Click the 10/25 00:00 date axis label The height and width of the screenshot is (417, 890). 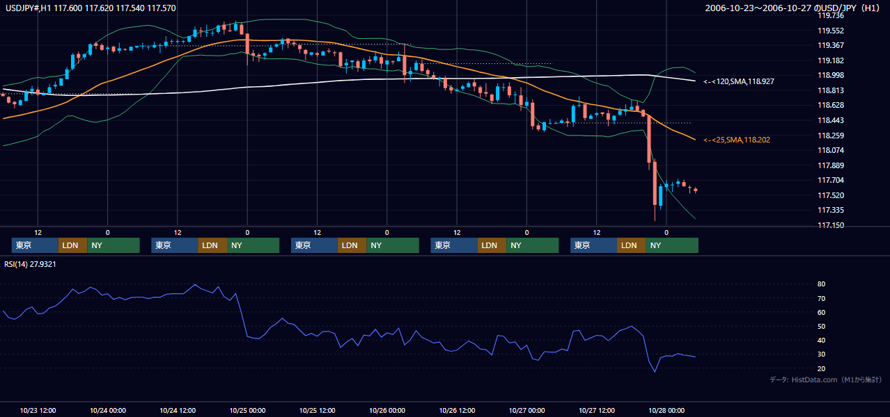coord(247,410)
